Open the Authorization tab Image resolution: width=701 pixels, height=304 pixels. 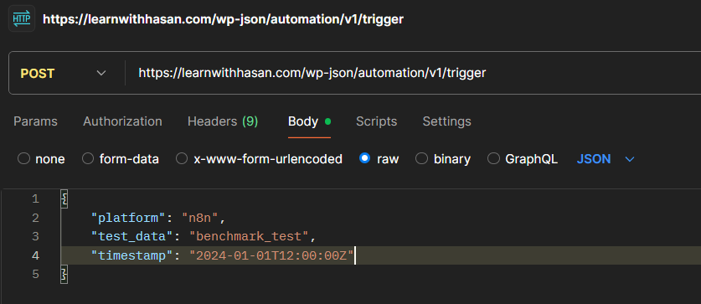(x=122, y=121)
